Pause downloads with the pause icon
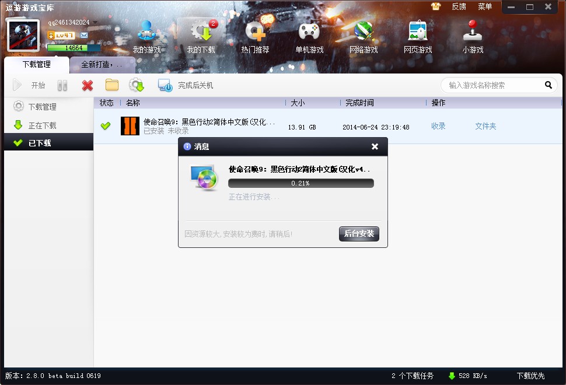The image size is (566, 385). click(x=62, y=86)
